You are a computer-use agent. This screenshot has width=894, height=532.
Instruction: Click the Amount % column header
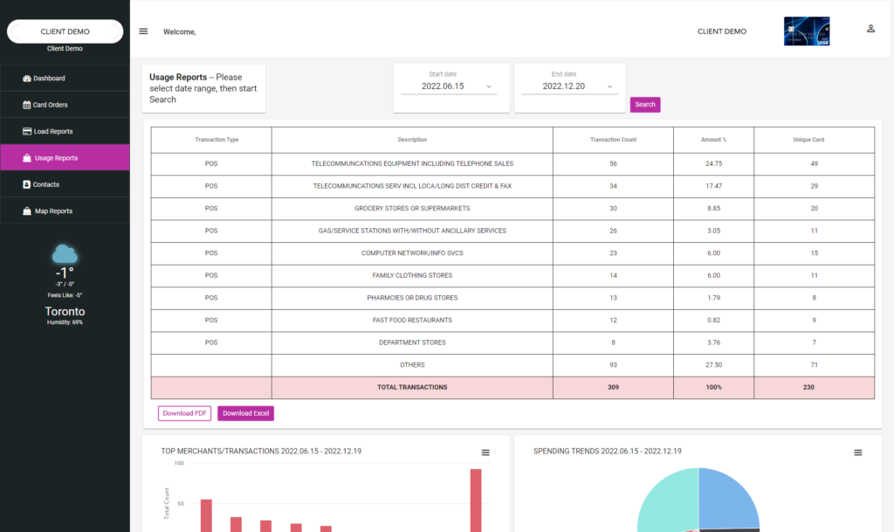point(714,140)
